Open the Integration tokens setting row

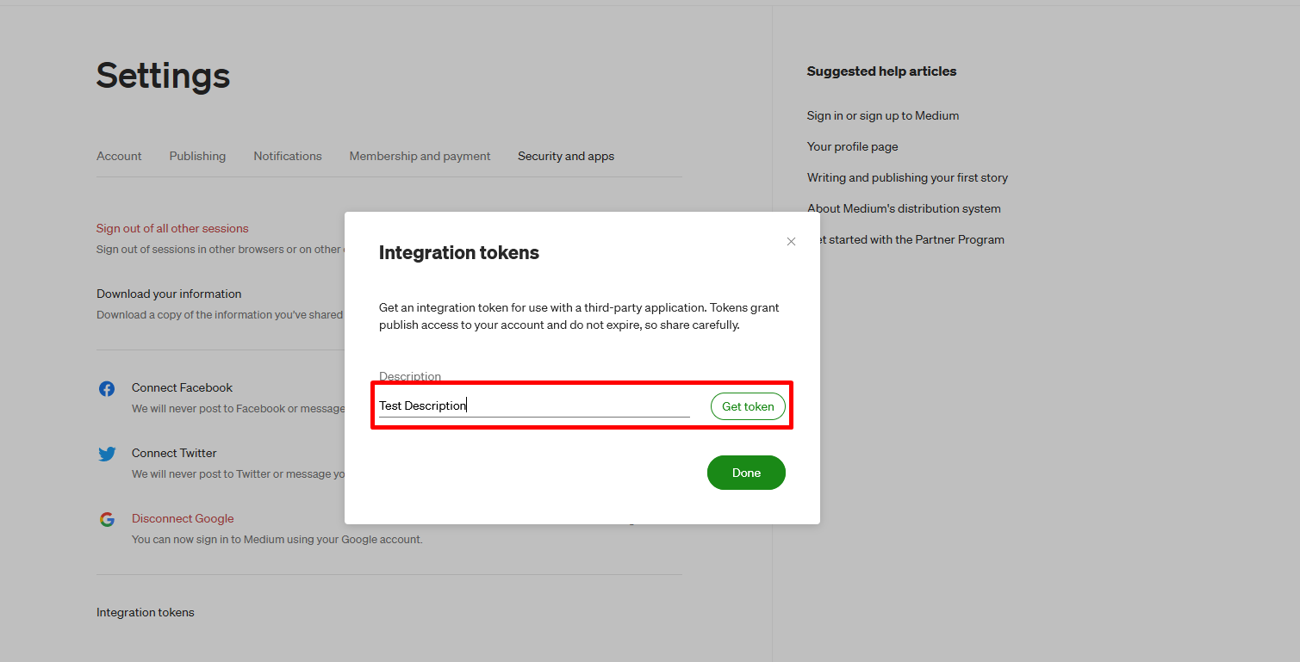coord(146,612)
